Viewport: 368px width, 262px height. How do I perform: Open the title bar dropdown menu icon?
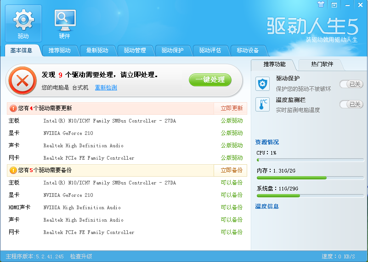334,5
